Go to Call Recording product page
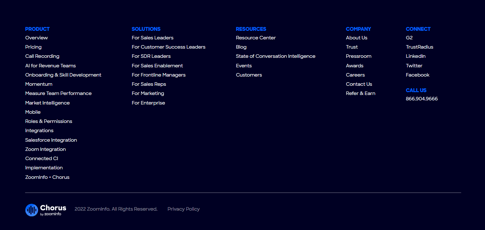The height and width of the screenshot is (230, 485). [42, 56]
